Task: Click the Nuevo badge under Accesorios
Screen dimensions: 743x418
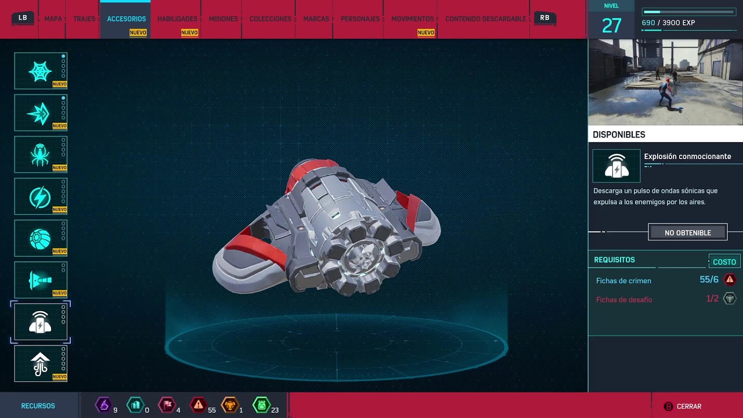Action: click(x=138, y=33)
